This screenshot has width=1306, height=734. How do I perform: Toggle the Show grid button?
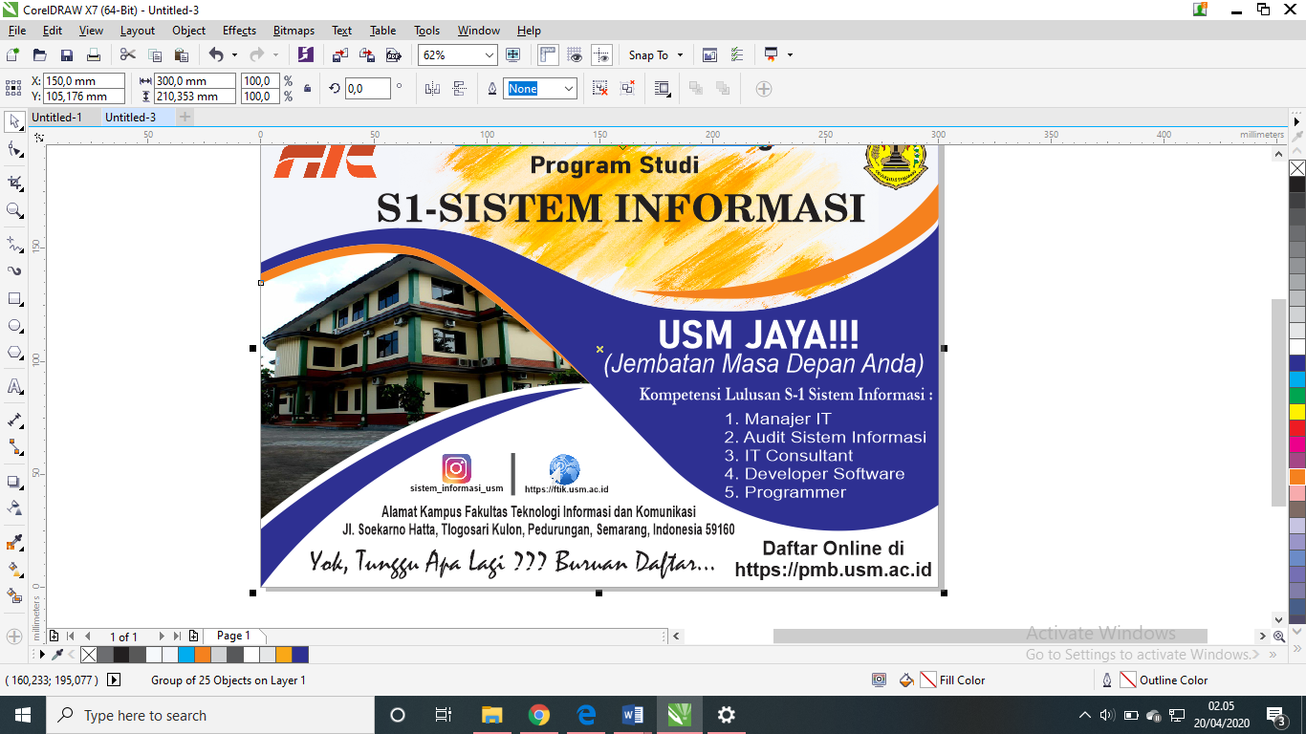point(575,55)
